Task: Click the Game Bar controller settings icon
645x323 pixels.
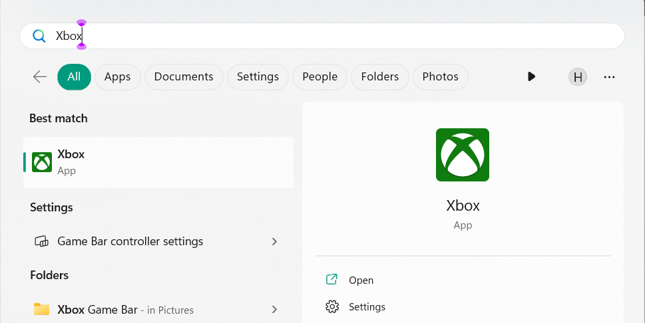Action: tap(42, 242)
